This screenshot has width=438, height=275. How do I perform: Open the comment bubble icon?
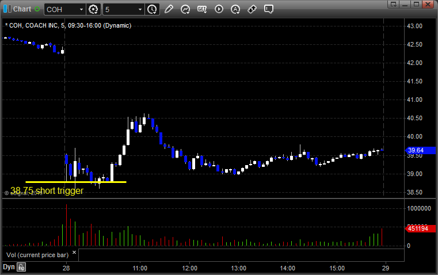[x=269, y=9]
